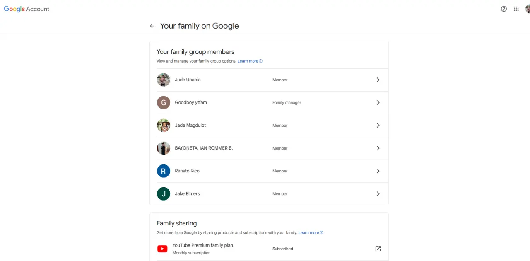Click YouTube Premium family plan title

tap(203, 245)
